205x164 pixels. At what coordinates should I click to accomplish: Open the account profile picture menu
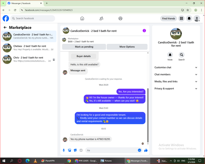197,18
